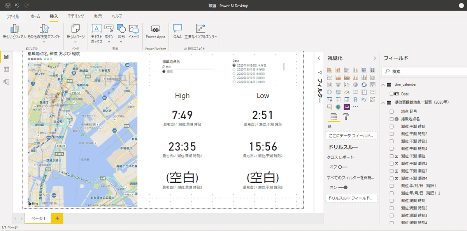Toggle すべてのフィルターを保持 switch

click(x=342, y=187)
